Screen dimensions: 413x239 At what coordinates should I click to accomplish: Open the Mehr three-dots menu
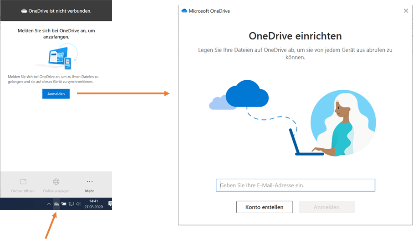(x=90, y=181)
